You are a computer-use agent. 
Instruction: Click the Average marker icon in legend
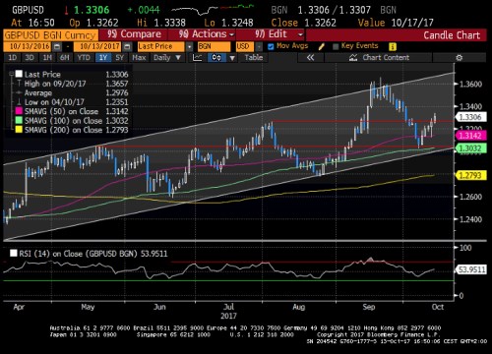coord(20,92)
